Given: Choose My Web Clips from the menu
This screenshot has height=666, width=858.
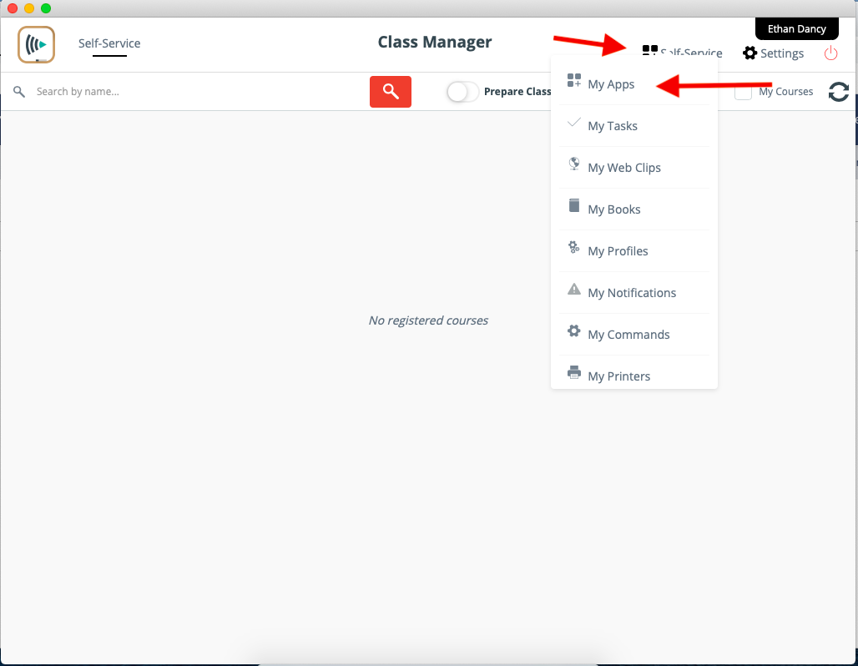Looking at the screenshot, I should click(634, 168).
